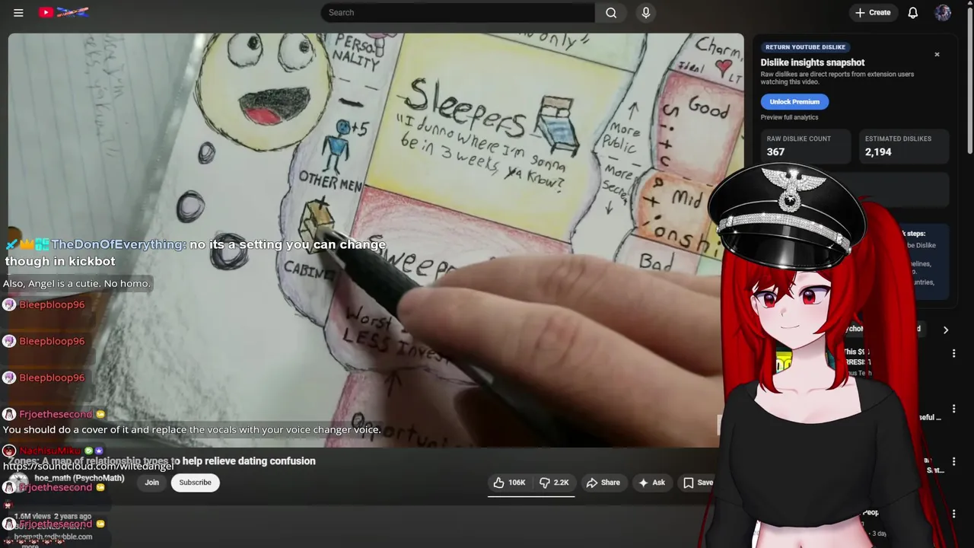This screenshot has width=974, height=548.
Task: Click the hoe_math (PsychoMath) channel name
Action: click(79, 478)
